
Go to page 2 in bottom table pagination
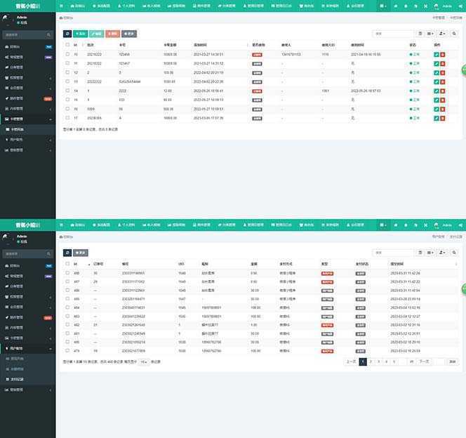(x=371, y=361)
